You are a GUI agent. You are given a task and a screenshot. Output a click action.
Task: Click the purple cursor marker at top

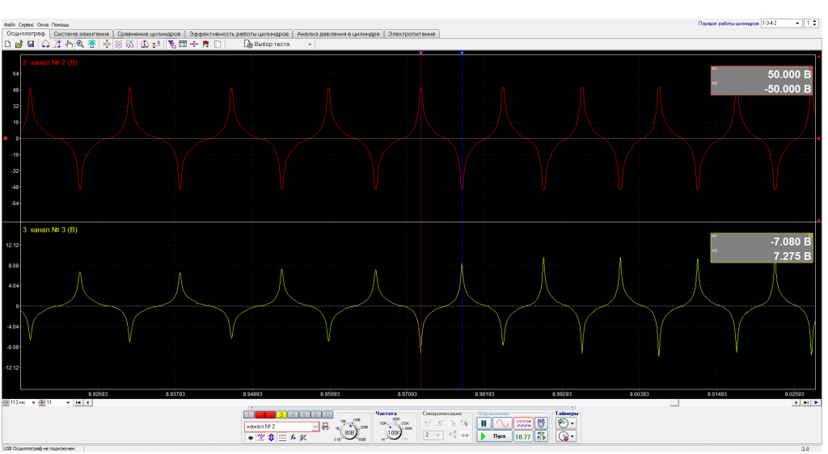click(x=420, y=53)
